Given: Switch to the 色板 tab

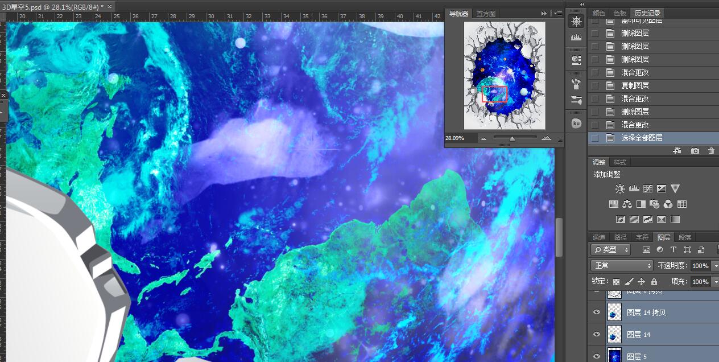Looking at the screenshot, I should (619, 13).
